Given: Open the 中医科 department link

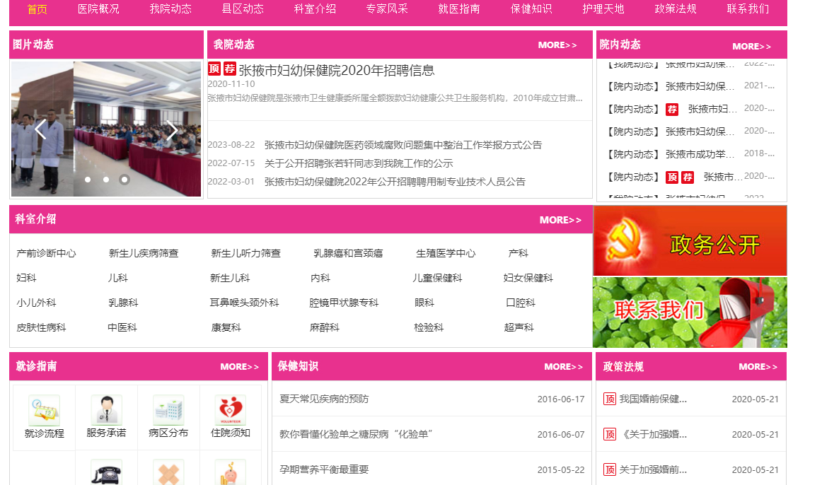Looking at the screenshot, I should pyautogui.click(x=122, y=328).
